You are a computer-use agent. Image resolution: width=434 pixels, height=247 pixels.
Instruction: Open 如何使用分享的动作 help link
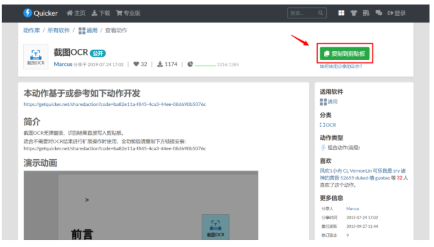pos(341,66)
